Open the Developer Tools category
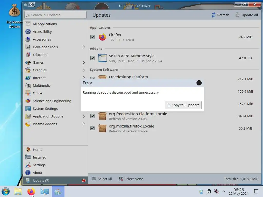Screen dimensions: 263x197 click(55, 47)
